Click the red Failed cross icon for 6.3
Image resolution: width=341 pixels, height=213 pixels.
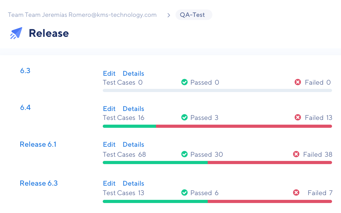coord(298,82)
